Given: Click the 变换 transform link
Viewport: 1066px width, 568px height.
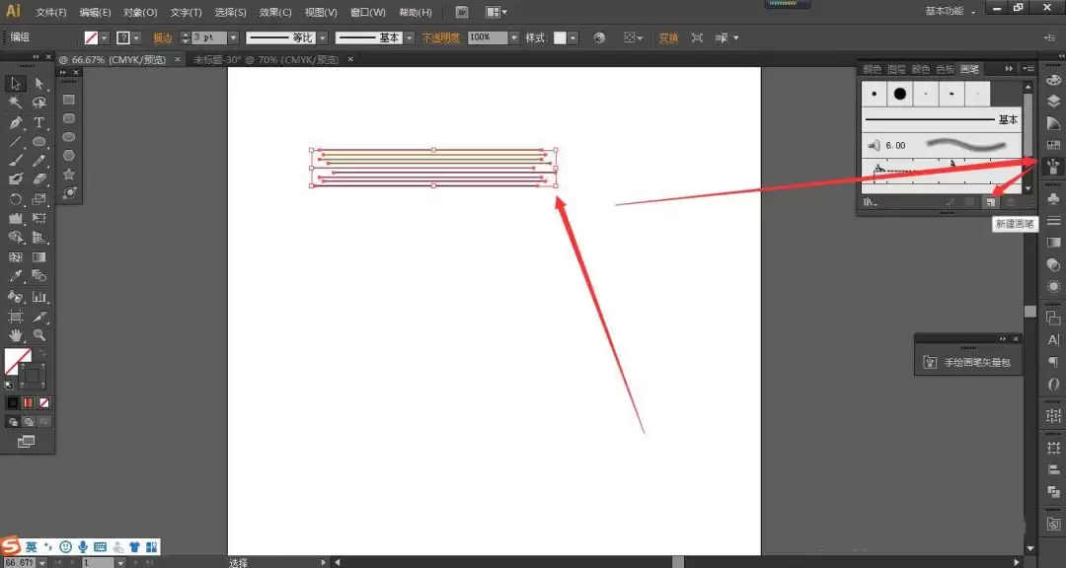Looking at the screenshot, I should coord(668,38).
